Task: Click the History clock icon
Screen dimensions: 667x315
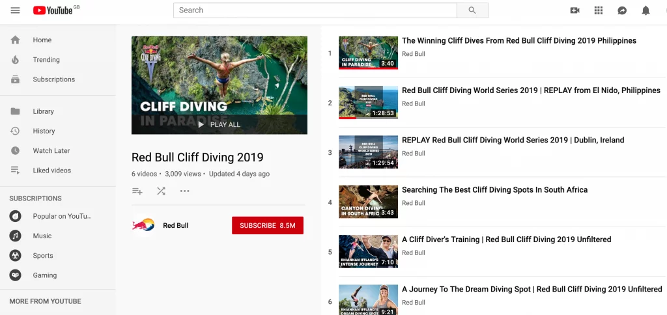Action: click(x=16, y=131)
